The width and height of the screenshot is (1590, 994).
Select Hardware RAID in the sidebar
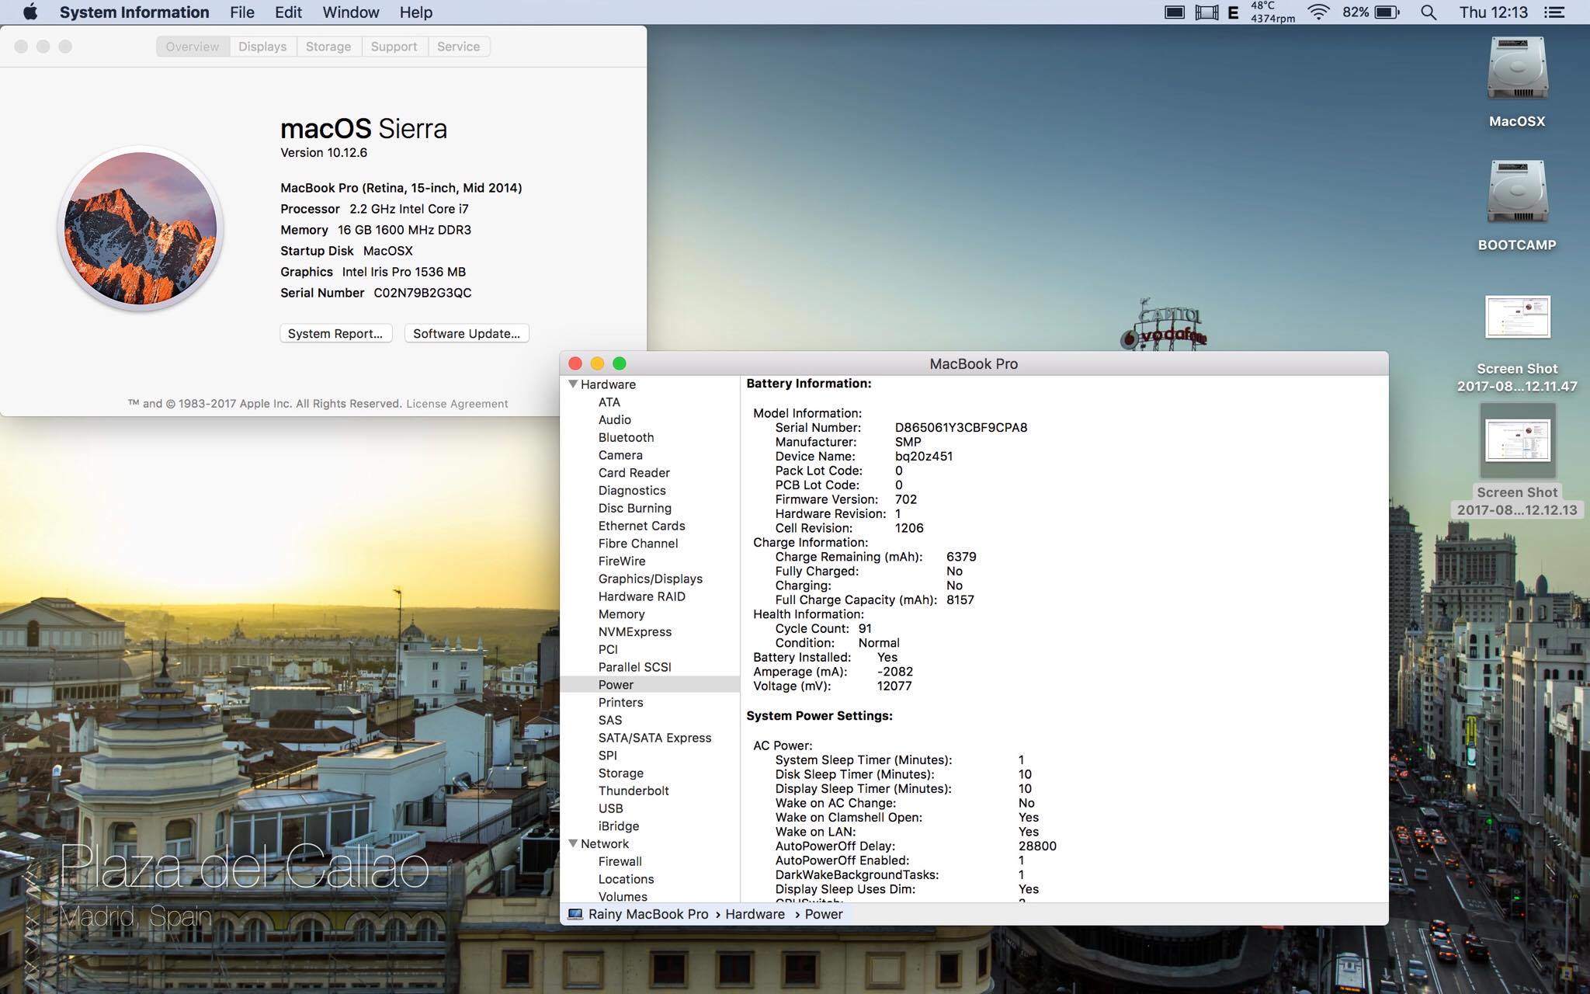[642, 596]
